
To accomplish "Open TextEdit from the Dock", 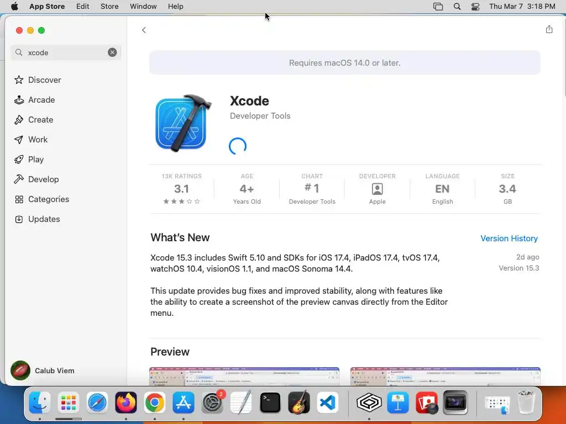I will [x=241, y=402].
